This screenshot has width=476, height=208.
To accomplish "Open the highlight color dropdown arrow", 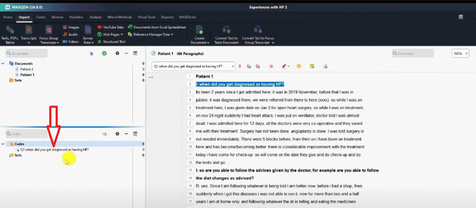I will point(288,66).
